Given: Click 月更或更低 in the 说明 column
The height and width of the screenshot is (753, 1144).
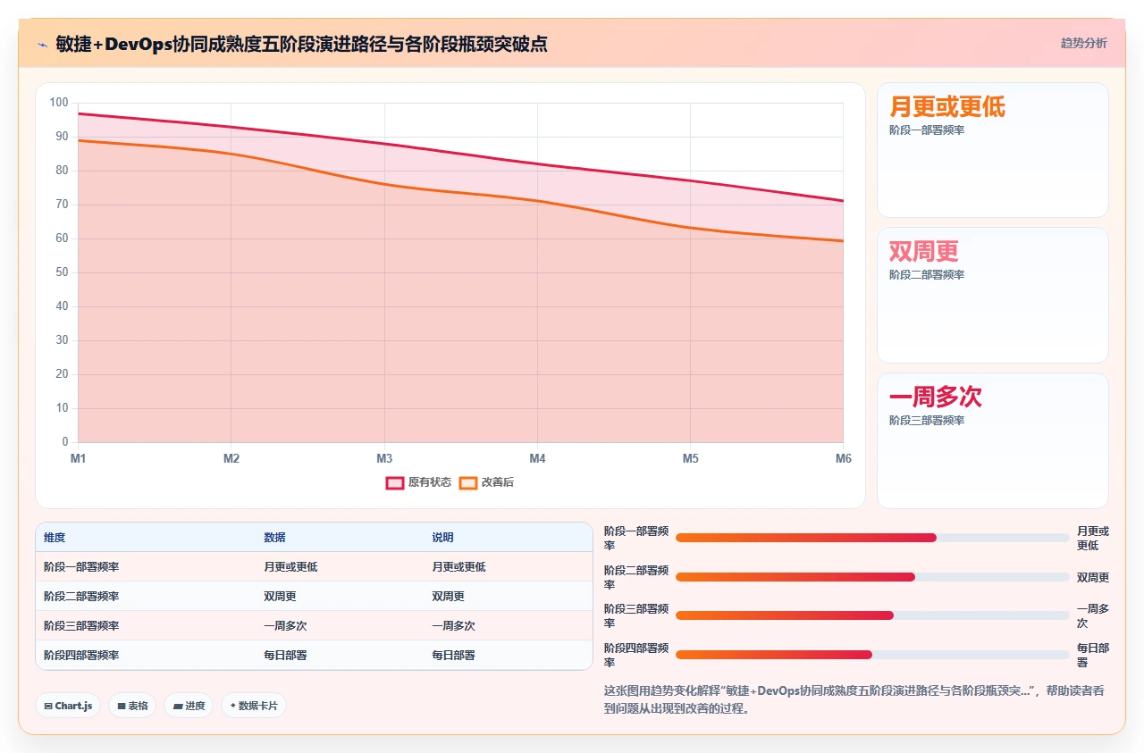Looking at the screenshot, I should [x=458, y=567].
